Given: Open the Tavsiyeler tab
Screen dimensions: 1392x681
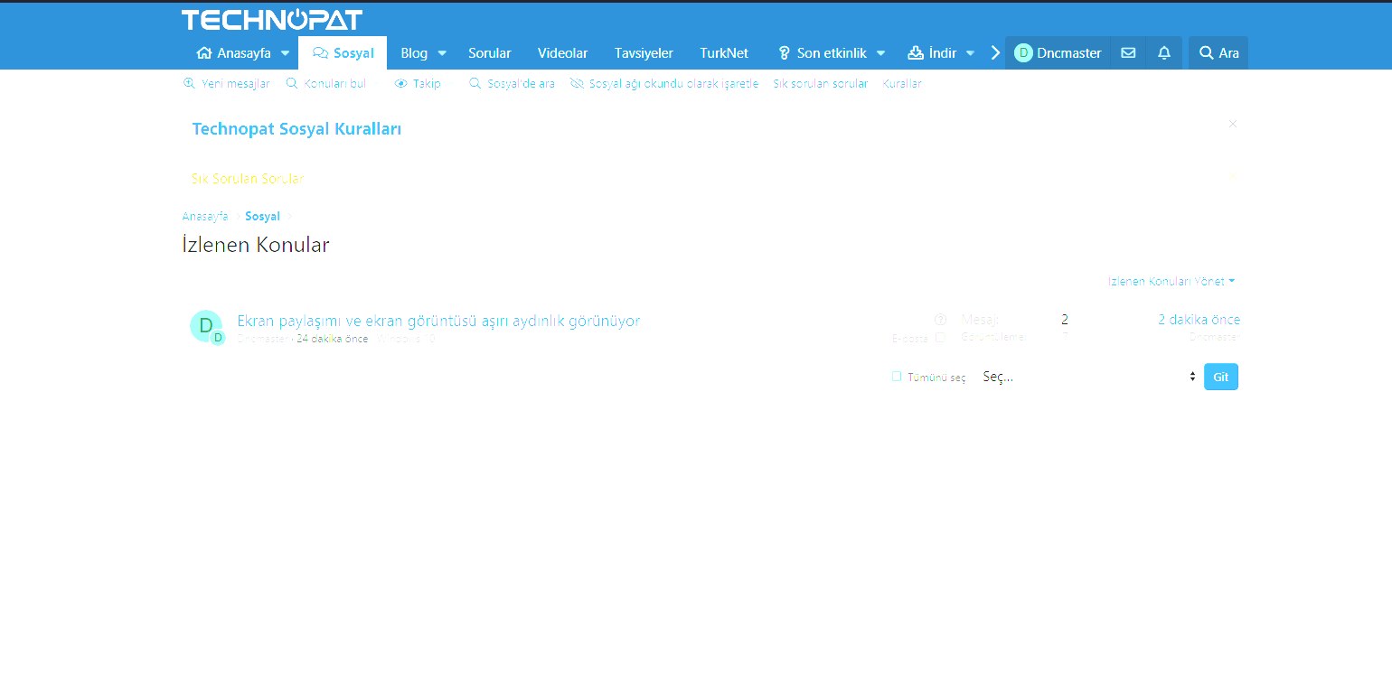Looking at the screenshot, I should [x=644, y=52].
